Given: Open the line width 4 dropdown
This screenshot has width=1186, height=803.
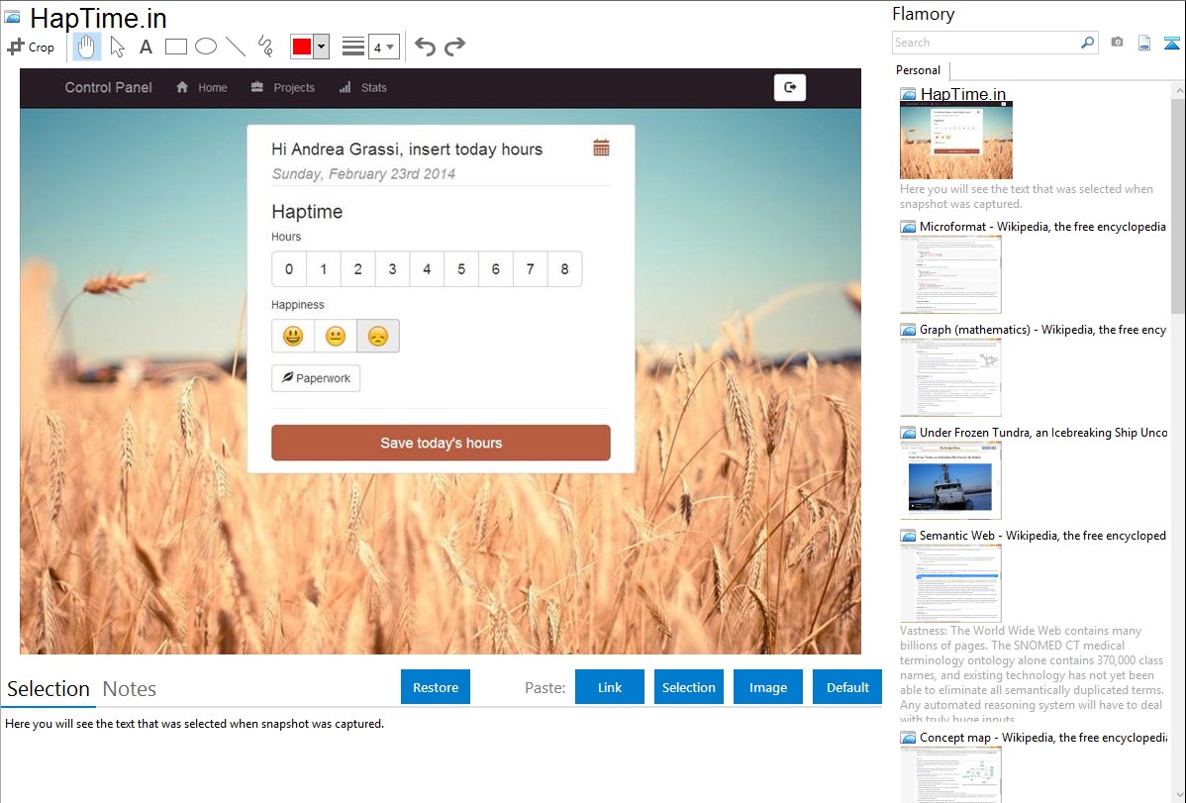Looking at the screenshot, I should (x=383, y=47).
